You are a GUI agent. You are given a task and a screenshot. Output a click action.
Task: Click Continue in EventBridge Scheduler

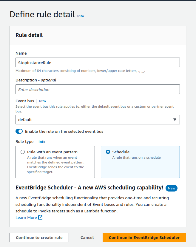pyautogui.click(x=144, y=237)
